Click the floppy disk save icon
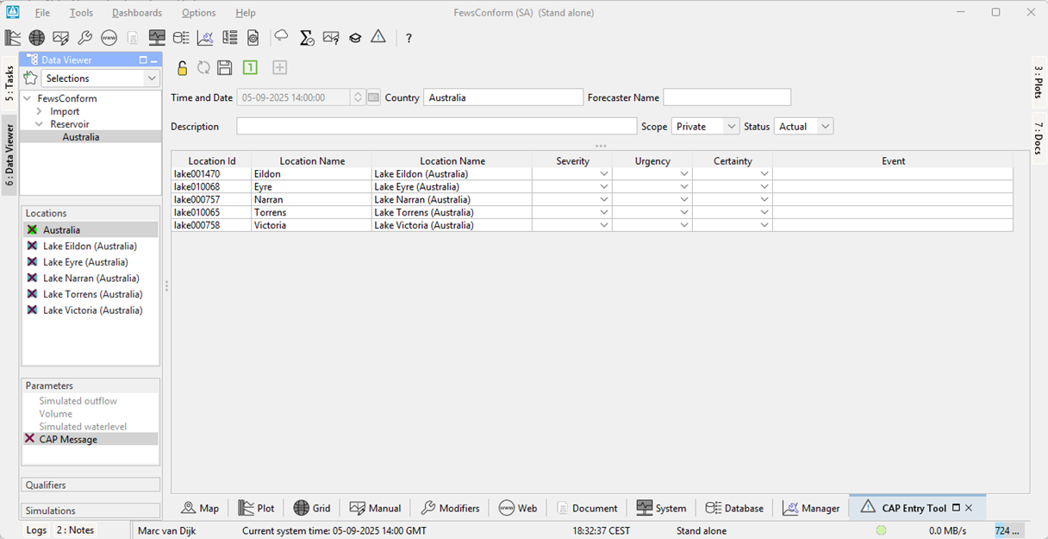The image size is (1048, 539). pyautogui.click(x=224, y=68)
